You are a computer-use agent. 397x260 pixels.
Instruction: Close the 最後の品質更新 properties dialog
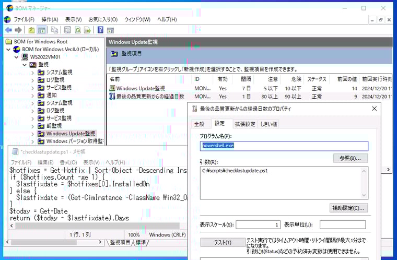click(x=375, y=109)
